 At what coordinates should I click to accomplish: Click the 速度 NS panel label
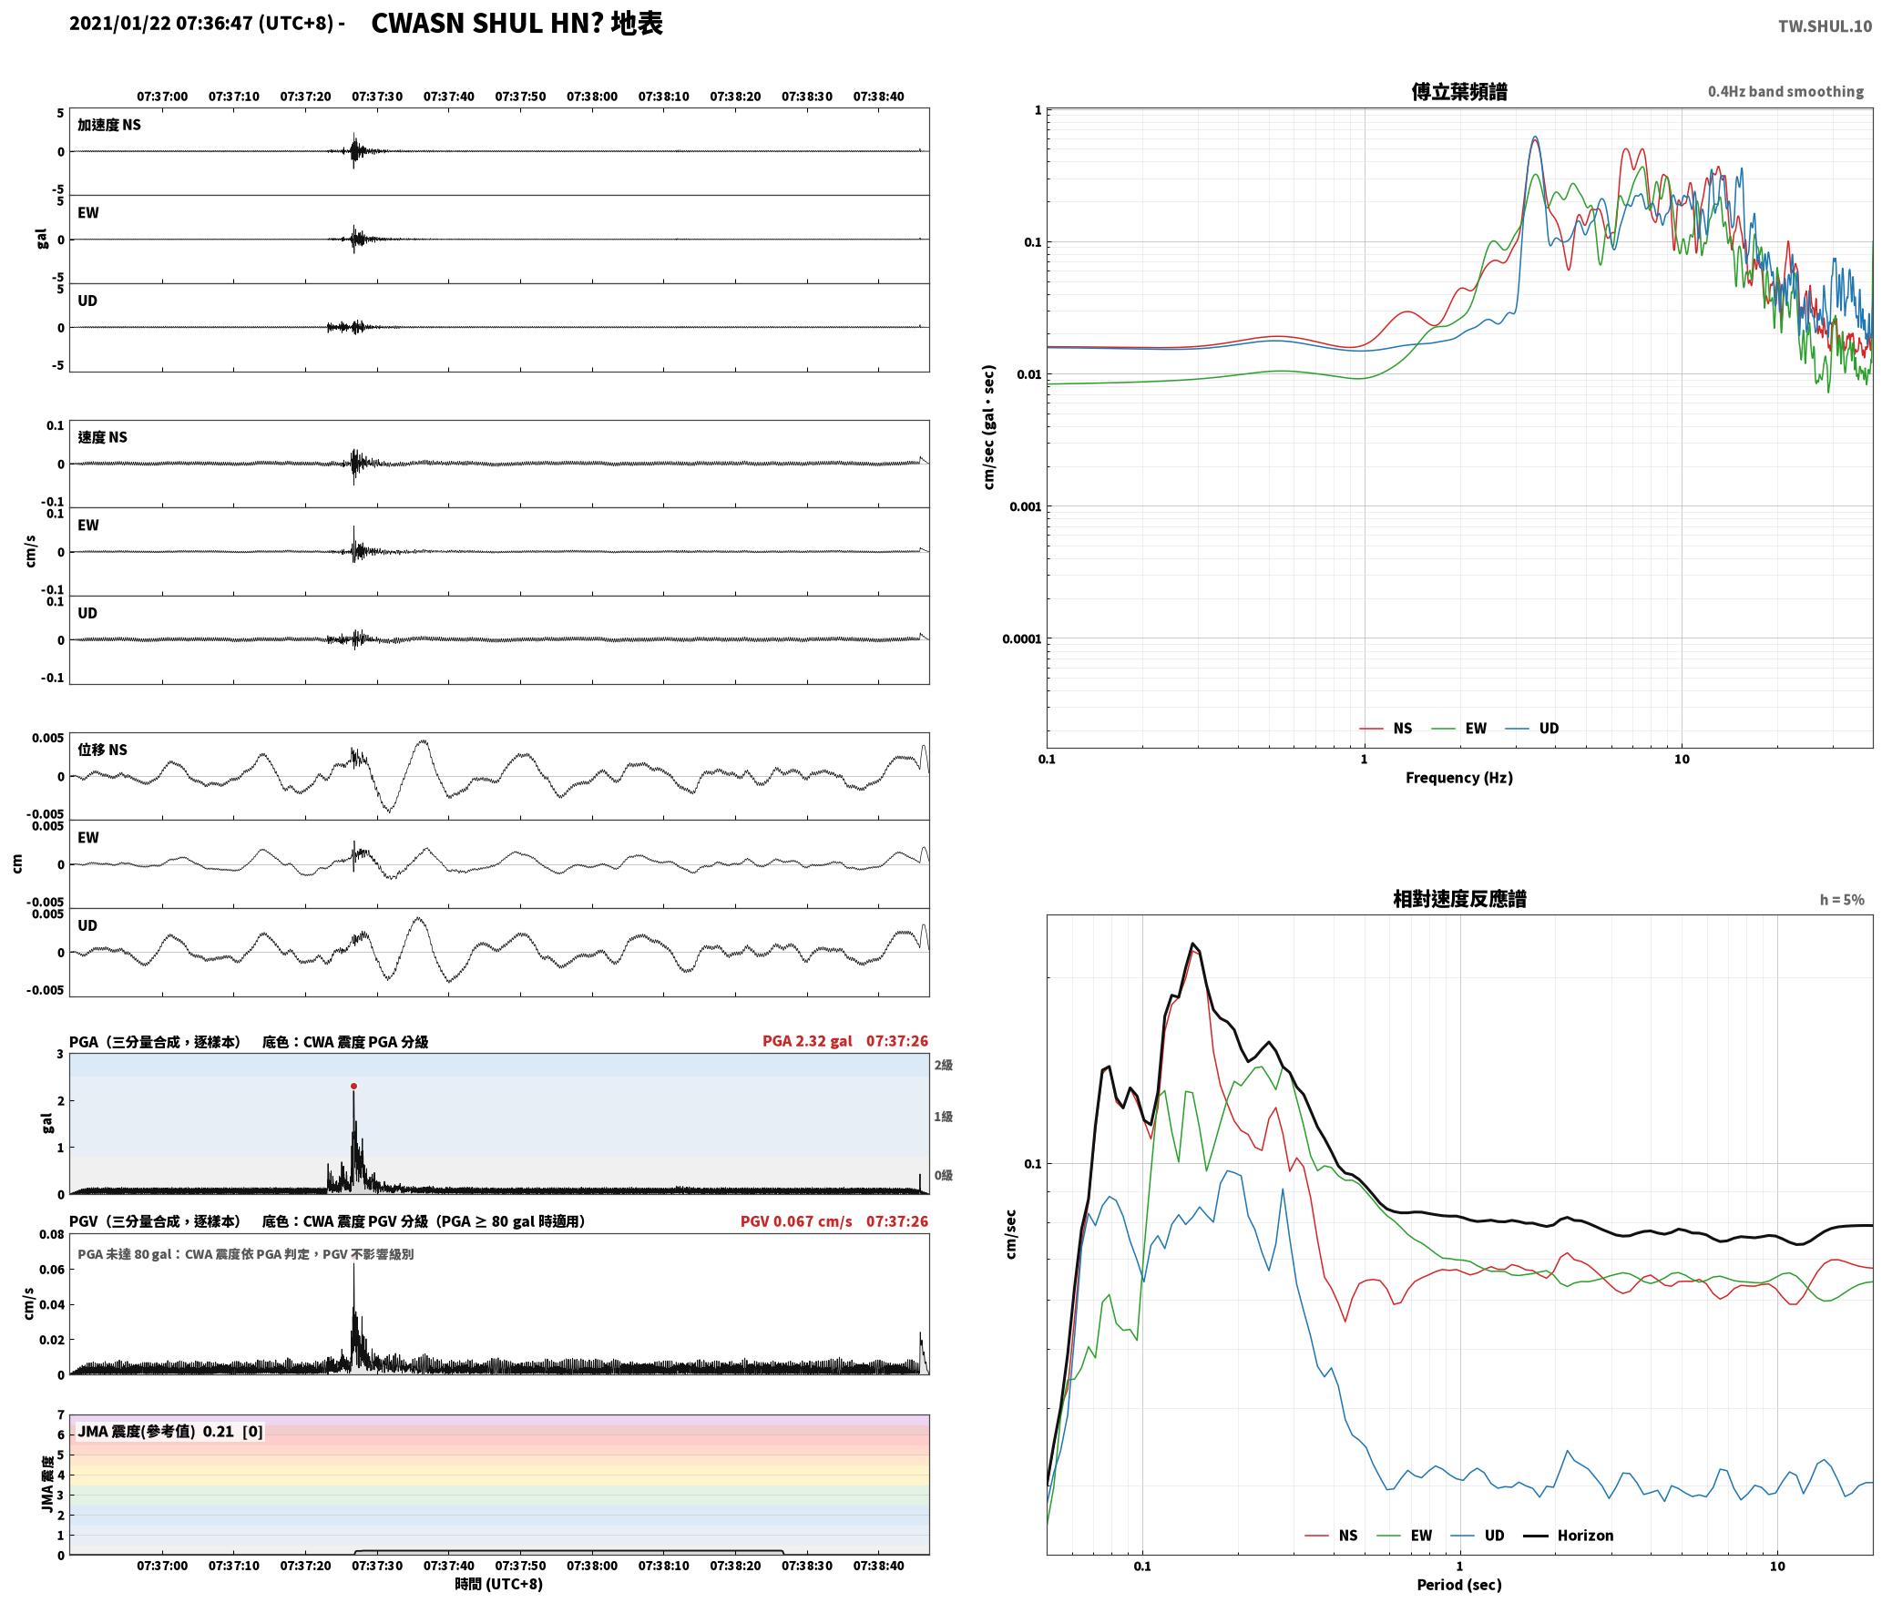pyautogui.click(x=102, y=437)
